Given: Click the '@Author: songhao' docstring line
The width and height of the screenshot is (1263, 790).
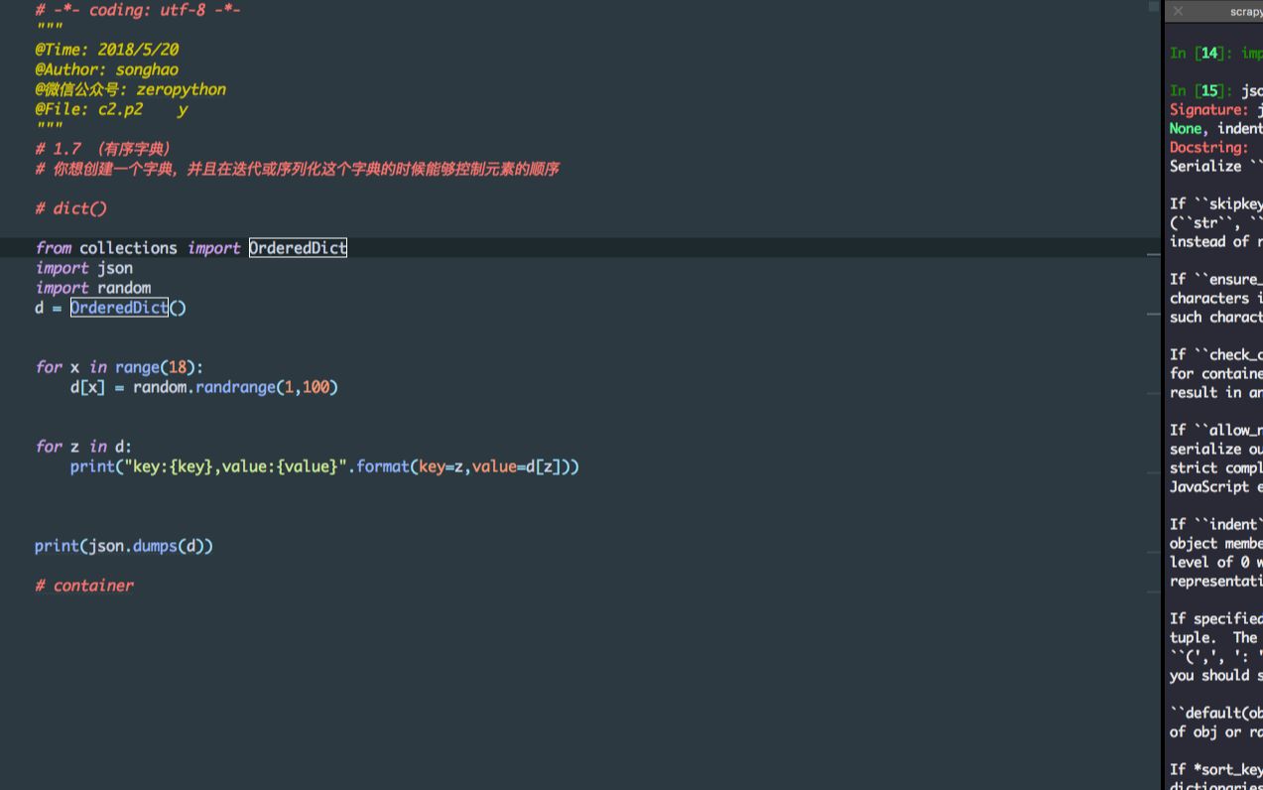Looking at the screenshot, I should (106, 69).
